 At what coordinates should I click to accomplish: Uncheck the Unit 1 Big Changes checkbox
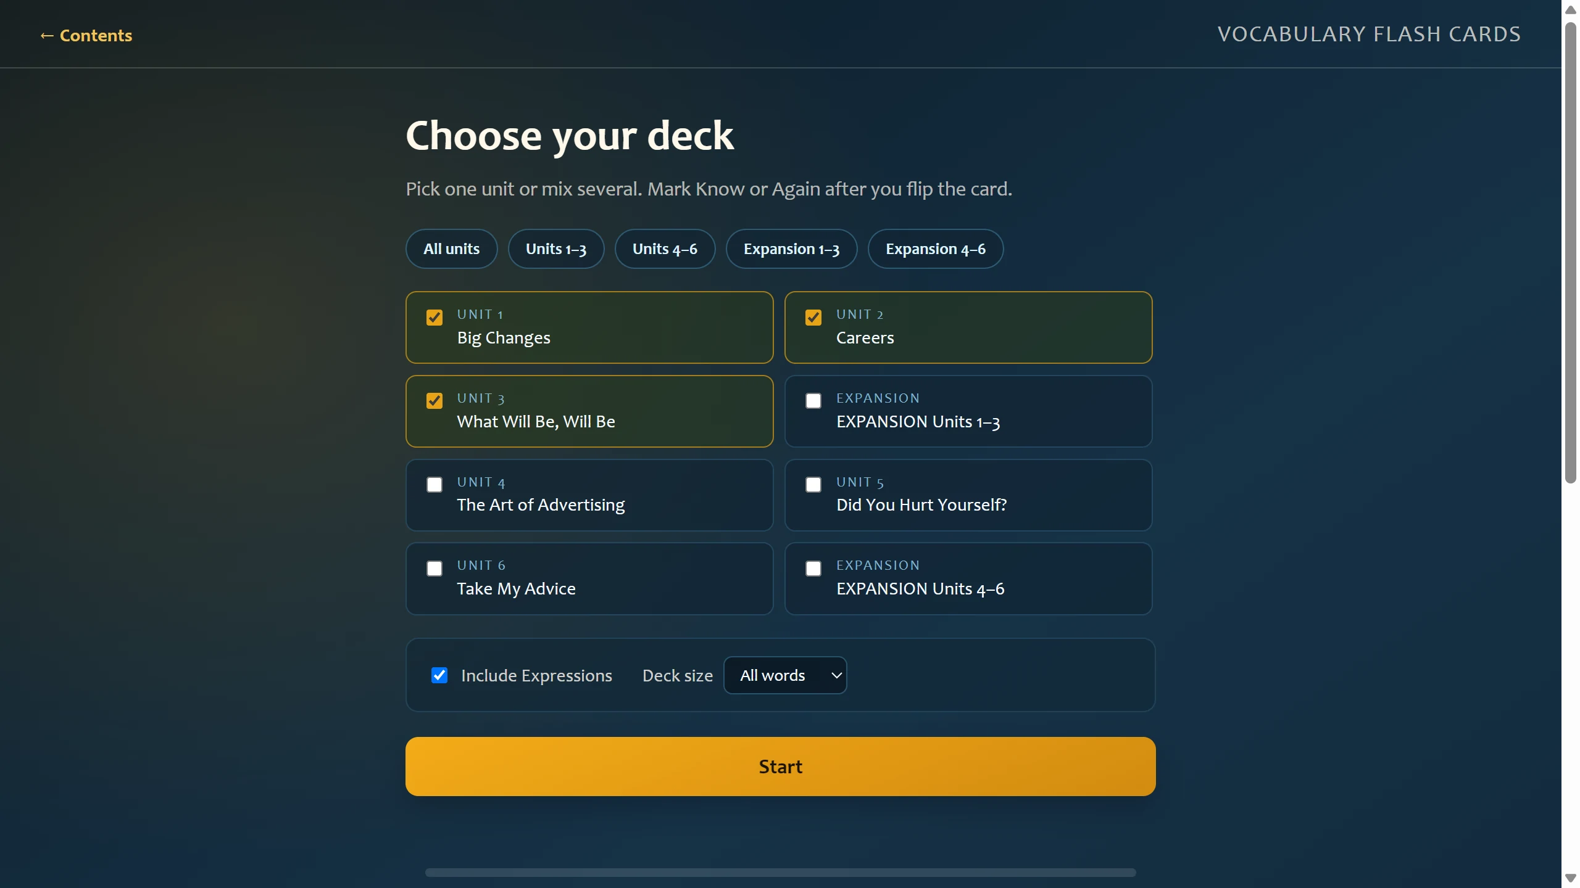coord(434,318)
